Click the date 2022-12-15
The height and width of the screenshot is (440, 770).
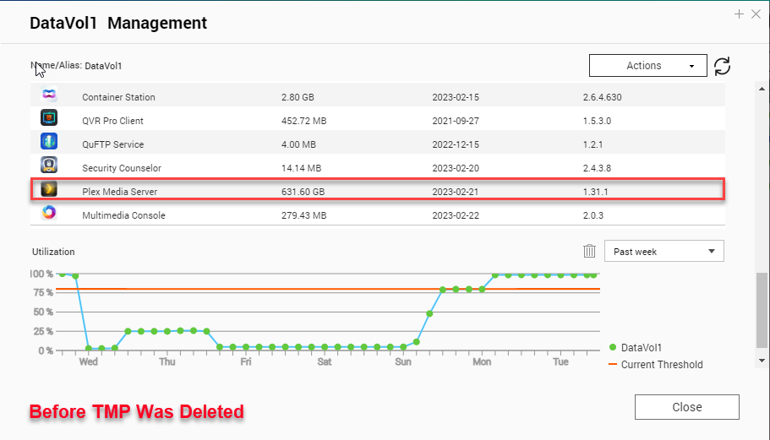point(456,144)
